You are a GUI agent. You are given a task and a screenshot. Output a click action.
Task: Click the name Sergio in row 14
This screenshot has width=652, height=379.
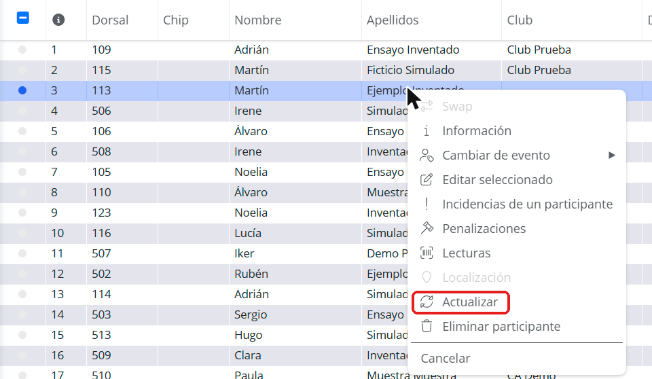pyautogui.click(x=251, y=314)
